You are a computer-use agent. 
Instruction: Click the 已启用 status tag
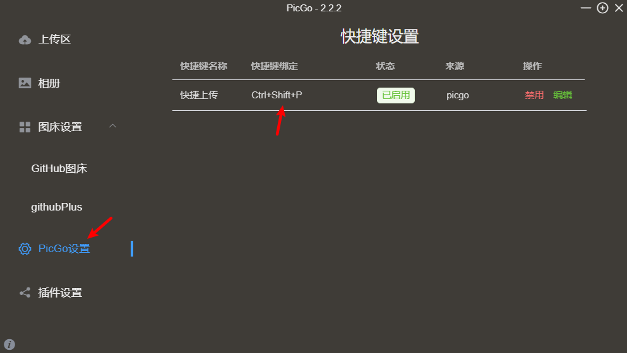pyautogui.click(x=396, y=95)
